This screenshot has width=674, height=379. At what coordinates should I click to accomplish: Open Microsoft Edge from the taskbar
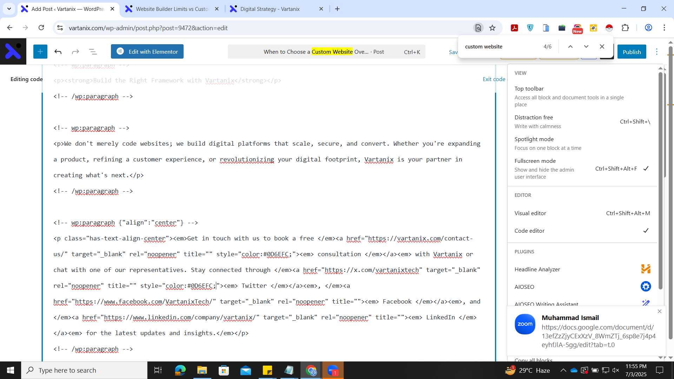point(180,370)
